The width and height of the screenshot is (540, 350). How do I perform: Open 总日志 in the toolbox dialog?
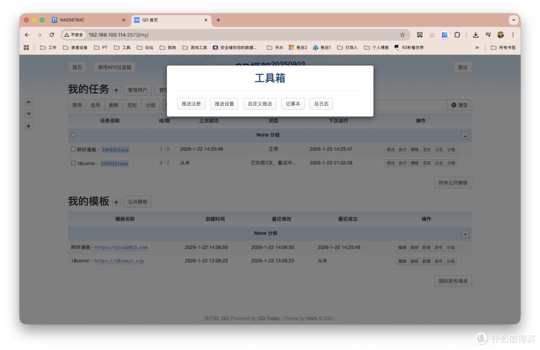pos(321,104)
